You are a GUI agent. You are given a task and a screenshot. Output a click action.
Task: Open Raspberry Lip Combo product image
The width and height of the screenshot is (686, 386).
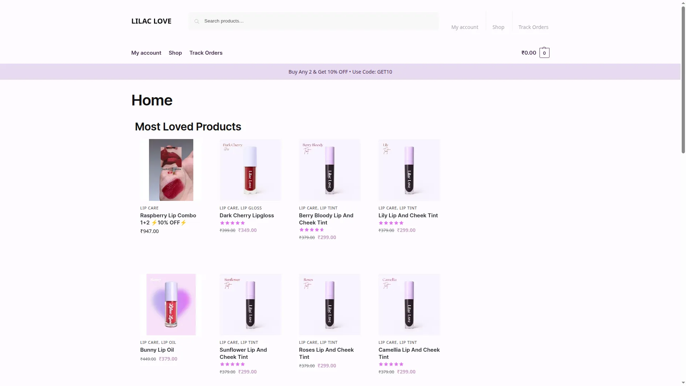[171, 170]
